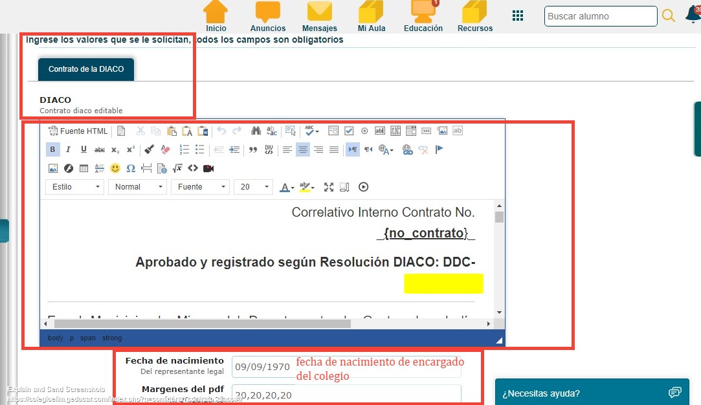This screenshot has width=701, height=405.
Task: Insert a bulleted list
Action: [200, 149]
